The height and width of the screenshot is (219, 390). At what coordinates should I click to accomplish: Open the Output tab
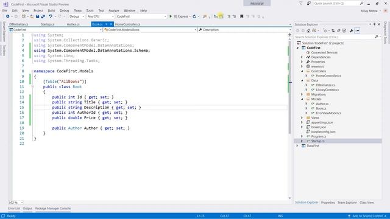click(27, 209)
